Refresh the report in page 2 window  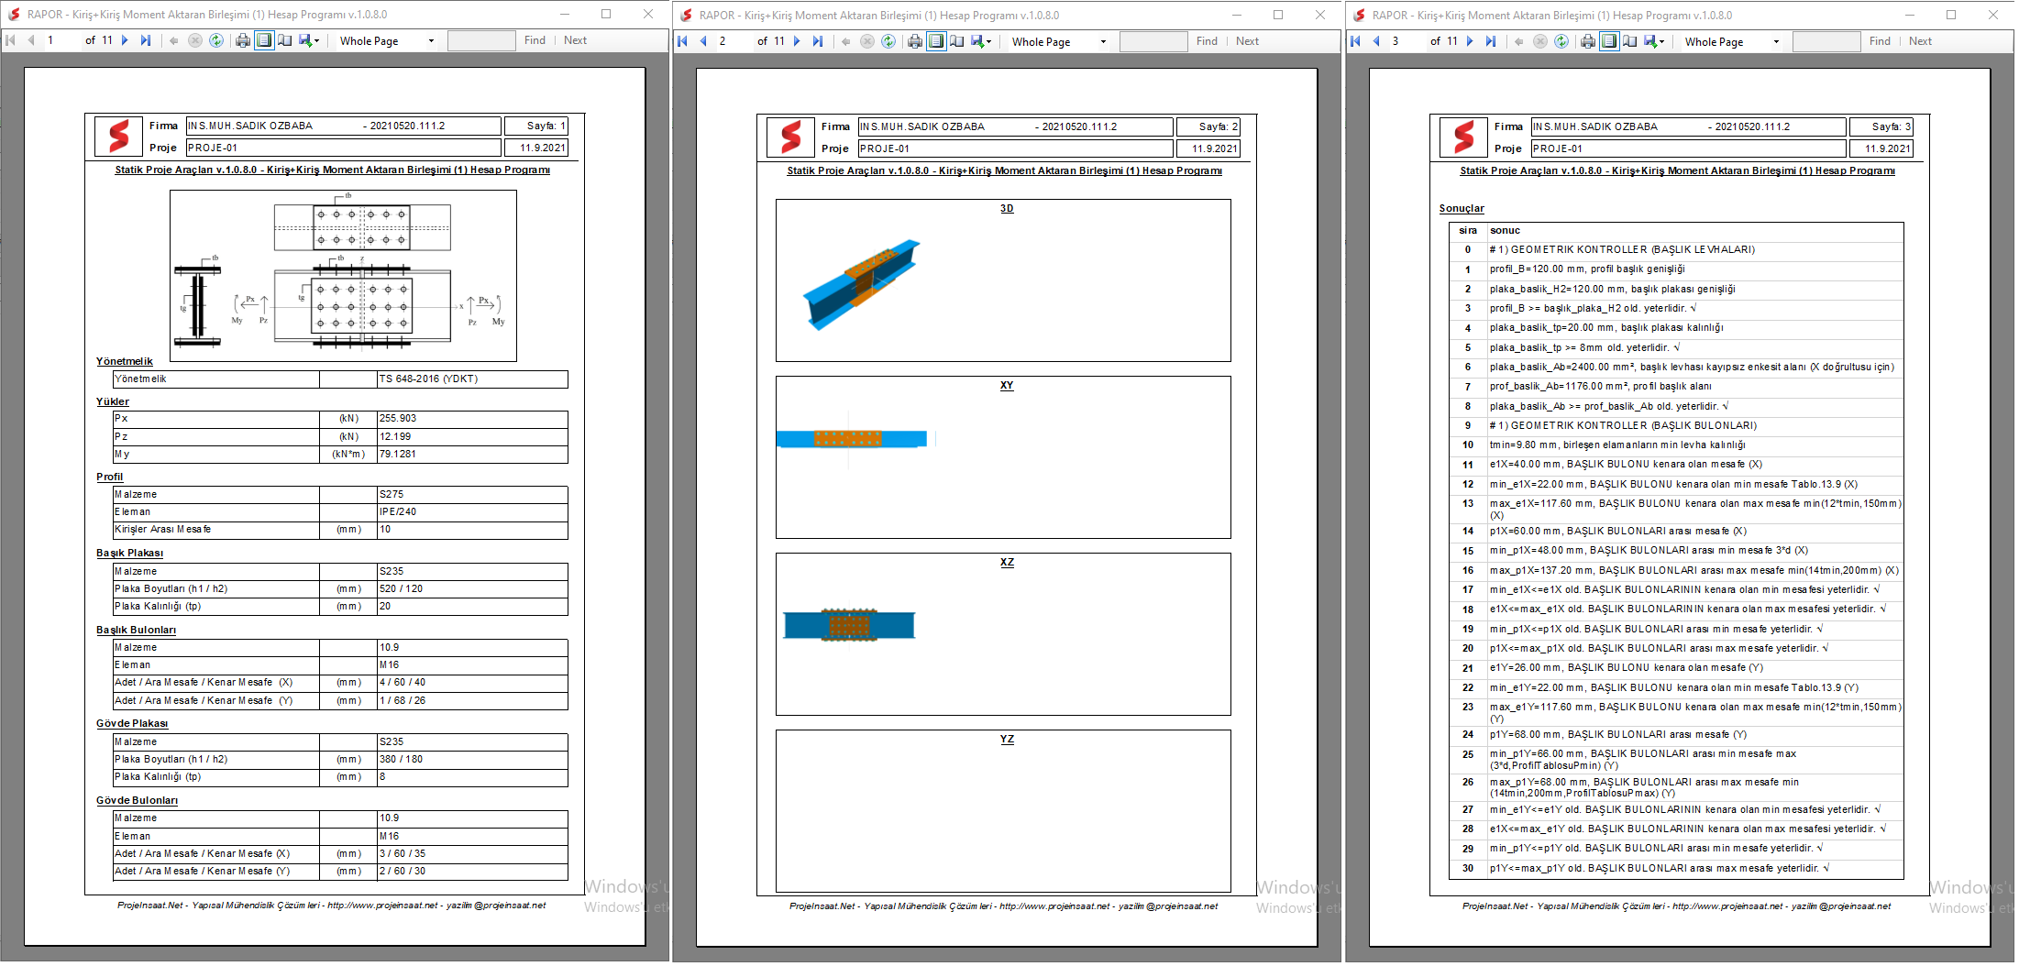[x=888, y=41]
